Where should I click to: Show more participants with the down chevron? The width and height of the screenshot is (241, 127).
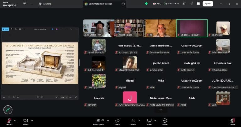[161, 110]
